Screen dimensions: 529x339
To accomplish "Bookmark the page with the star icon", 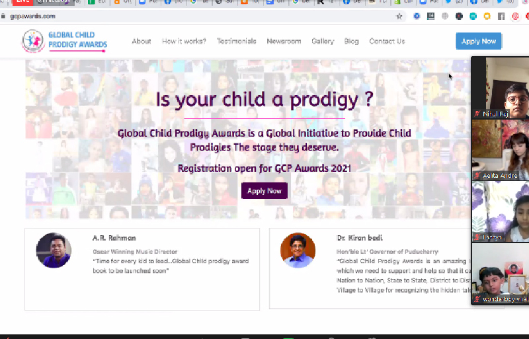I will [x=399, y=17].
